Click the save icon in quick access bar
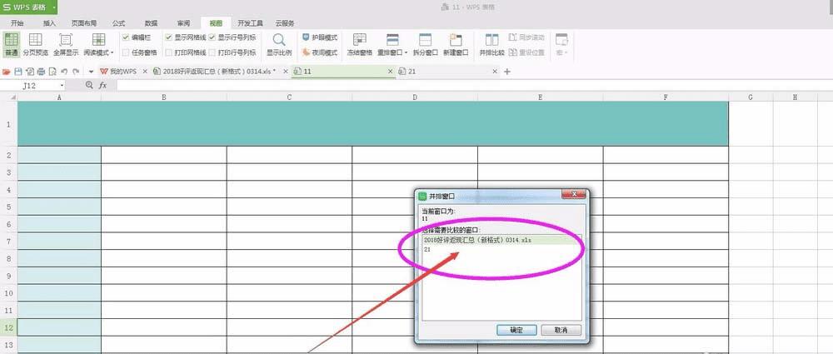The height and width of the screenshot is (354, 833). 18,72
